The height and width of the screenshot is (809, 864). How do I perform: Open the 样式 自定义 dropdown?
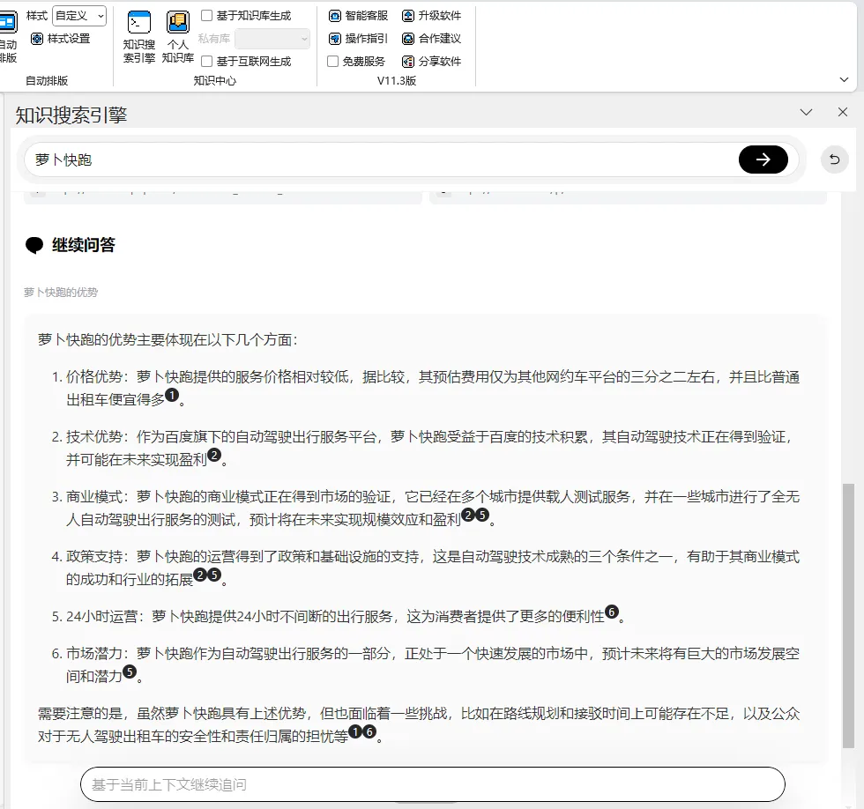(79, 16)
